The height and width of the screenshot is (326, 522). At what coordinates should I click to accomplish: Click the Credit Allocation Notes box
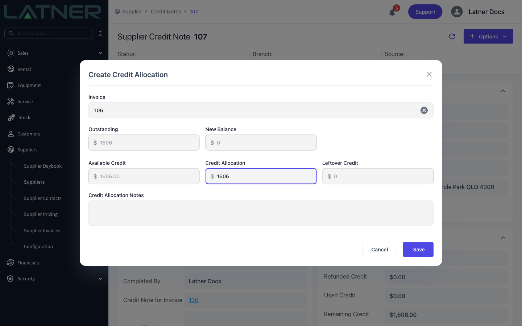coord(261,213)
